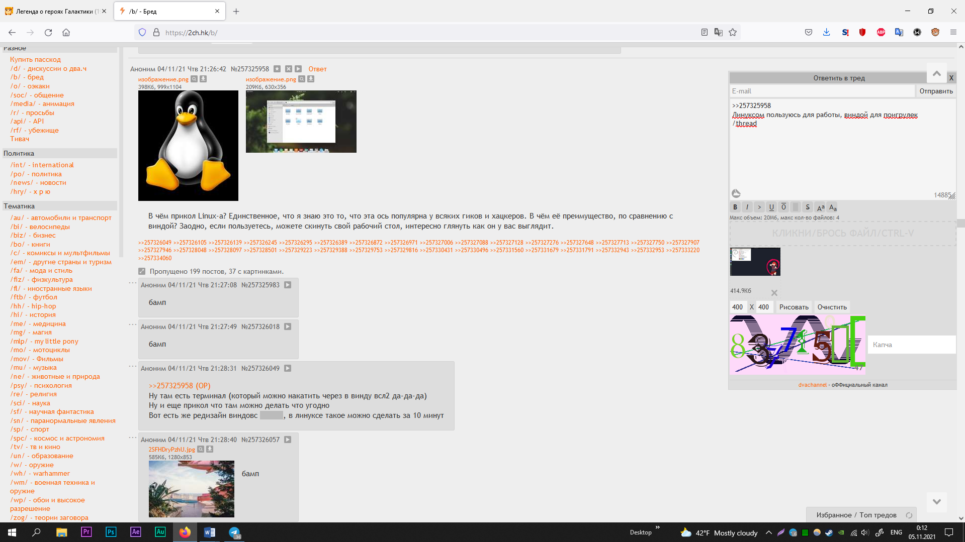Go to browser home page
The height and width of the screenshot is (542, 965).
66,32
